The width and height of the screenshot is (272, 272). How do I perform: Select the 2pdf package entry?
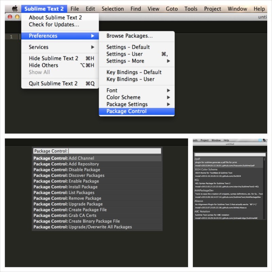pyautogui.click(x=228, y=163)
